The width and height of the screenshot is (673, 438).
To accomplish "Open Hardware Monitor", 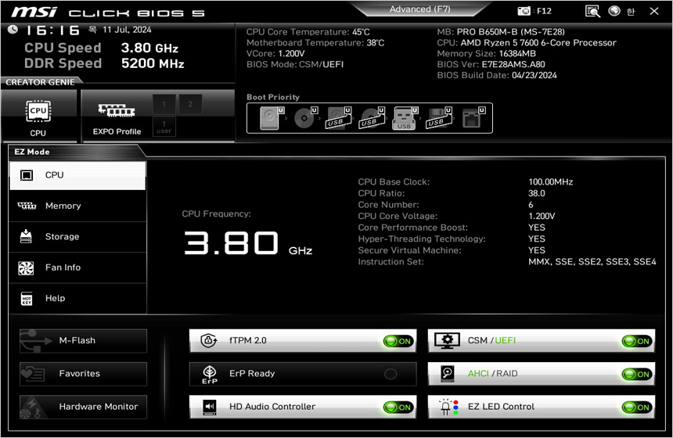I will point(83,407).
